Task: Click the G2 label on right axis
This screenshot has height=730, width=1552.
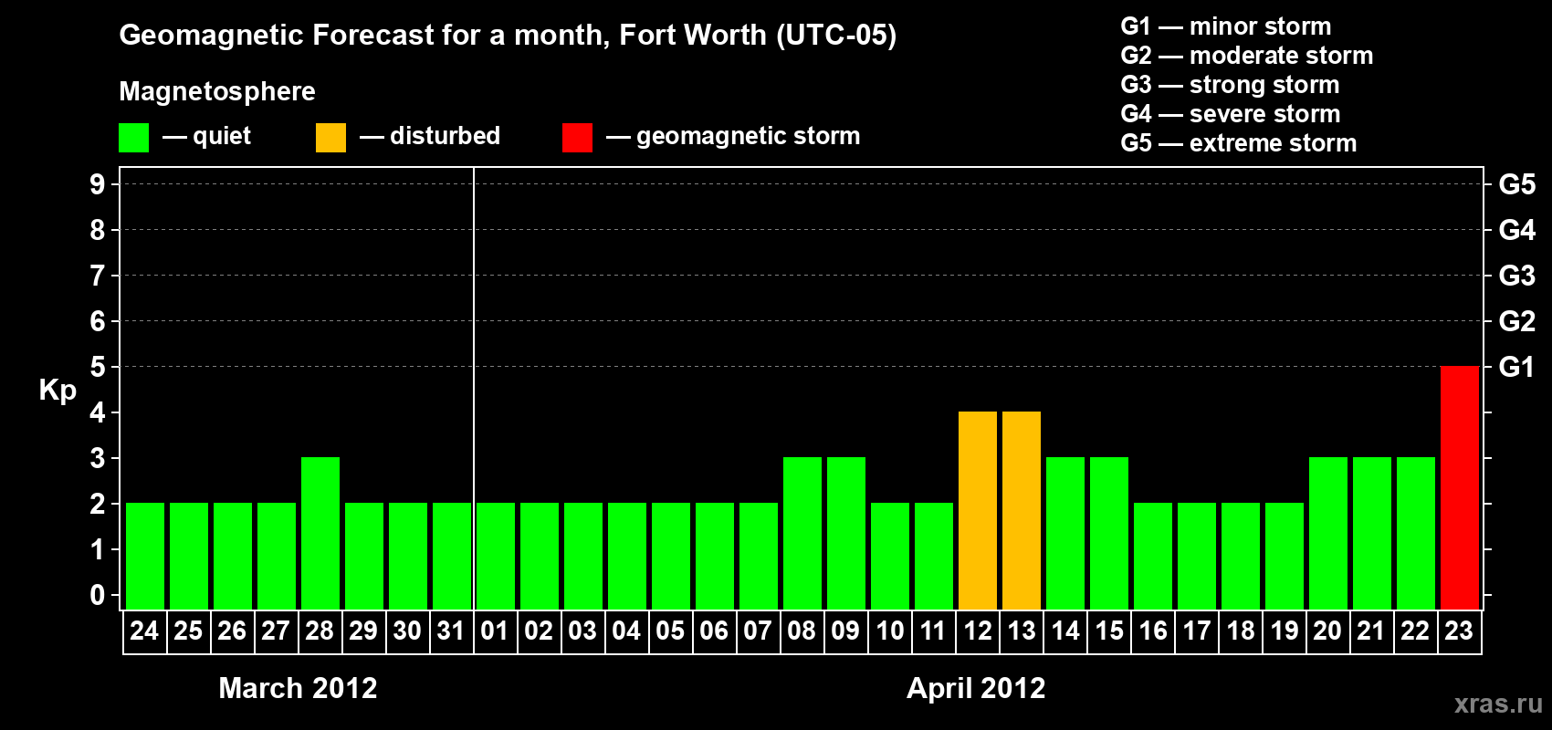Action: pos(1517,321)
